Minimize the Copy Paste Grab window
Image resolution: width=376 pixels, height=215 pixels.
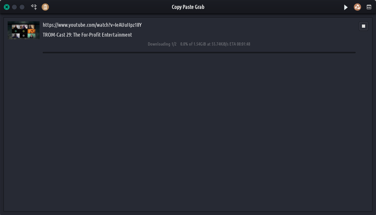click(x=14, y=7)
